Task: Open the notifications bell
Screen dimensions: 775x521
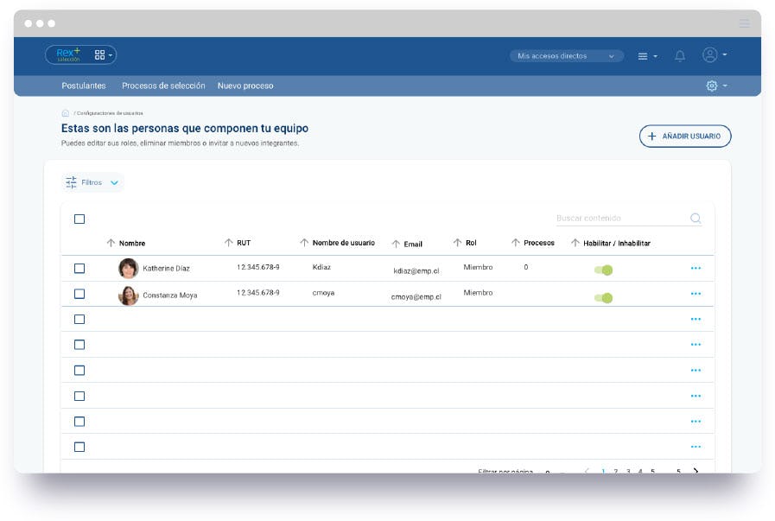Action: tap(679, 54)
